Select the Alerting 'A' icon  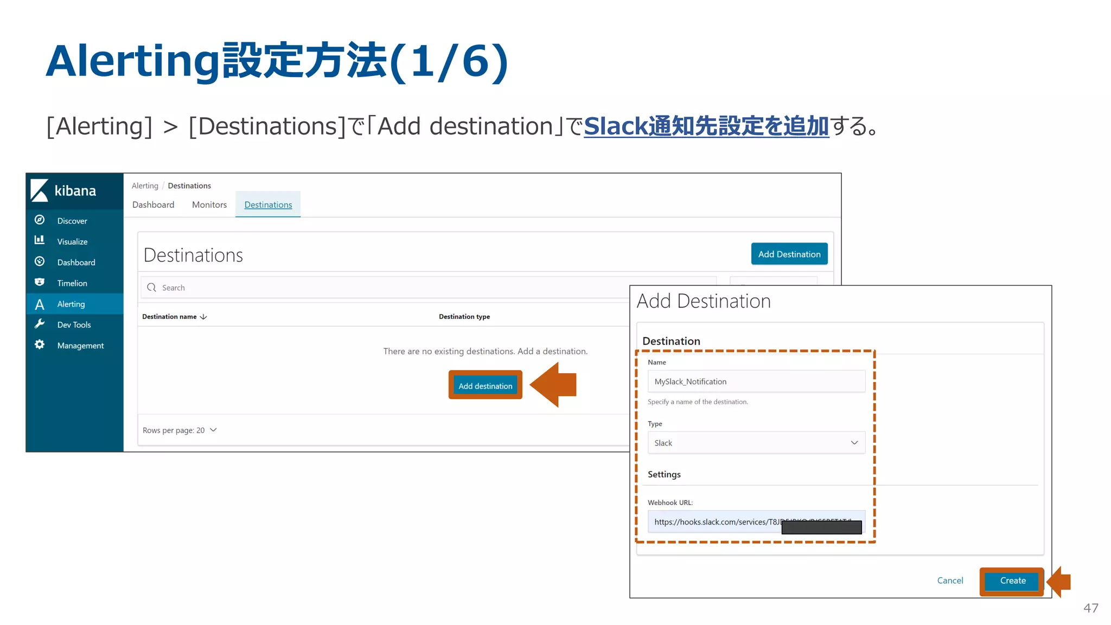pyautogui.click(x=40, y=304)
